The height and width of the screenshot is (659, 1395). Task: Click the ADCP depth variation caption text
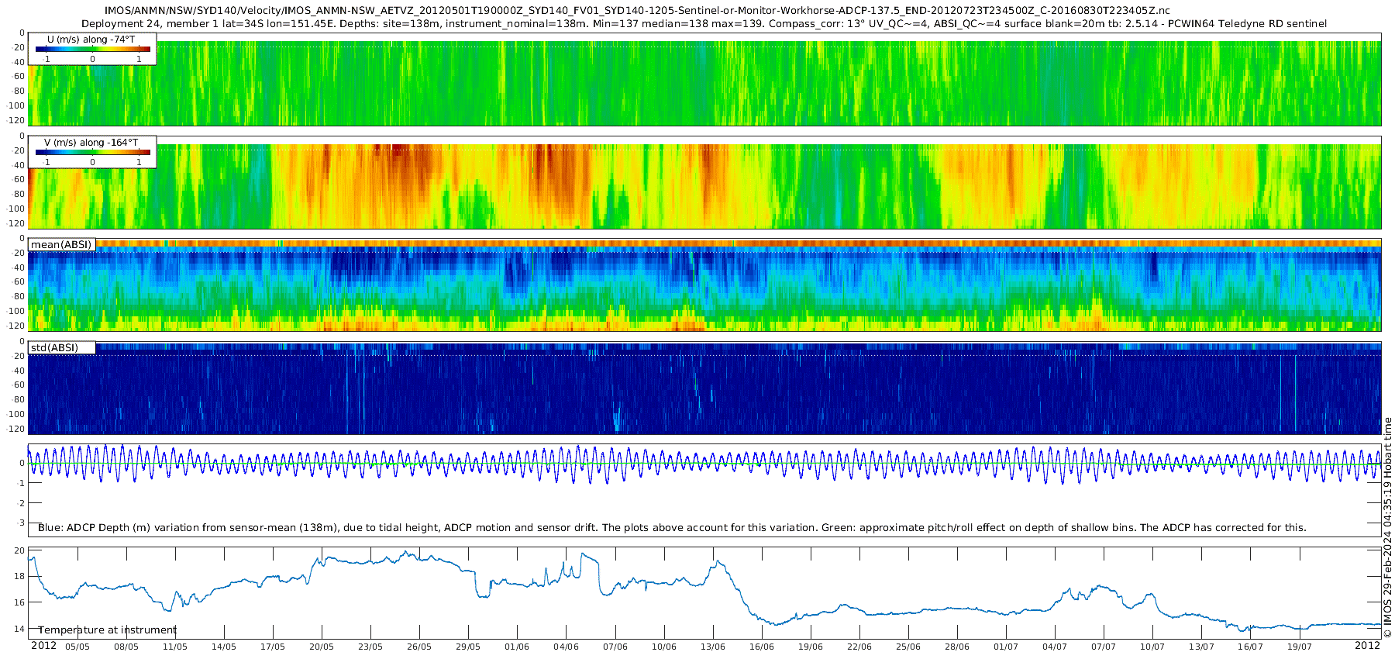point(672,528)
